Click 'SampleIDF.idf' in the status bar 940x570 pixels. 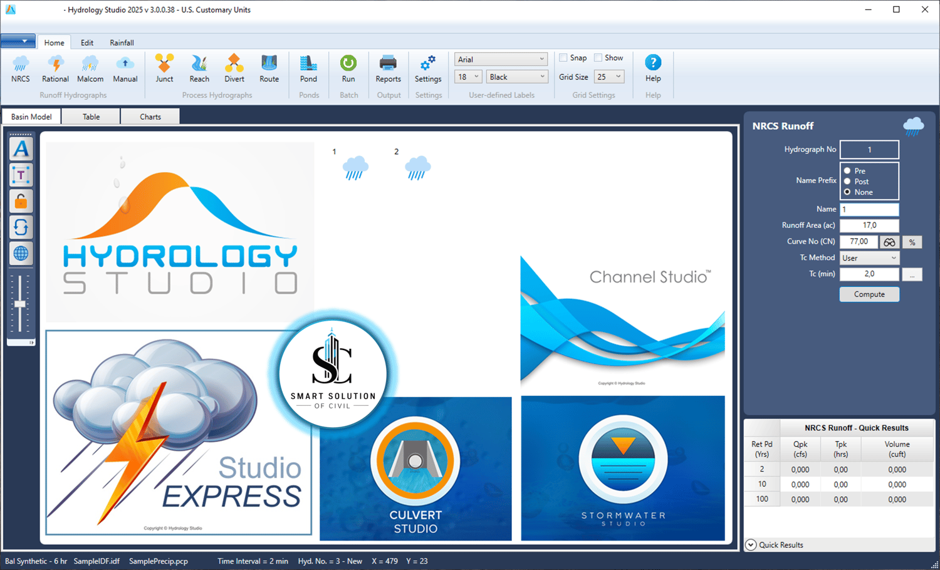coord(97,561)
